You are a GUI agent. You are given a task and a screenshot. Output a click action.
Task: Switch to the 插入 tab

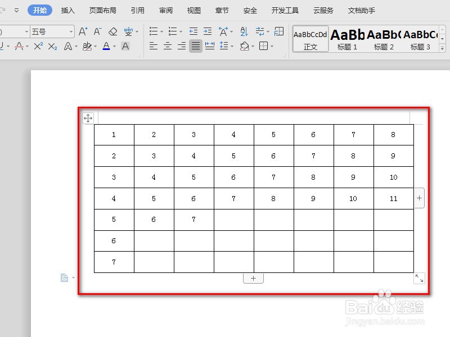coord(67,11)
